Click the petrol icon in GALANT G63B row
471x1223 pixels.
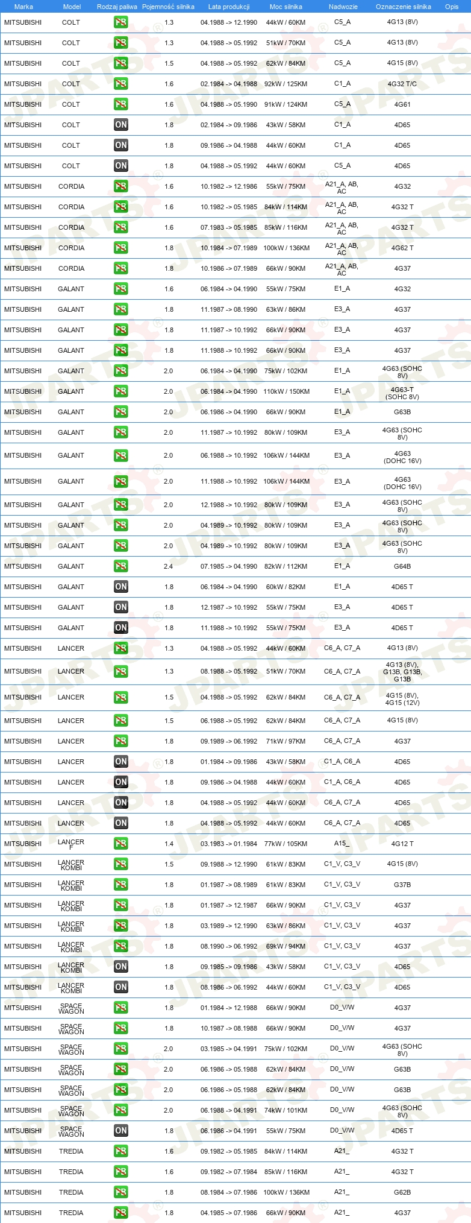[x=121, y=412]
